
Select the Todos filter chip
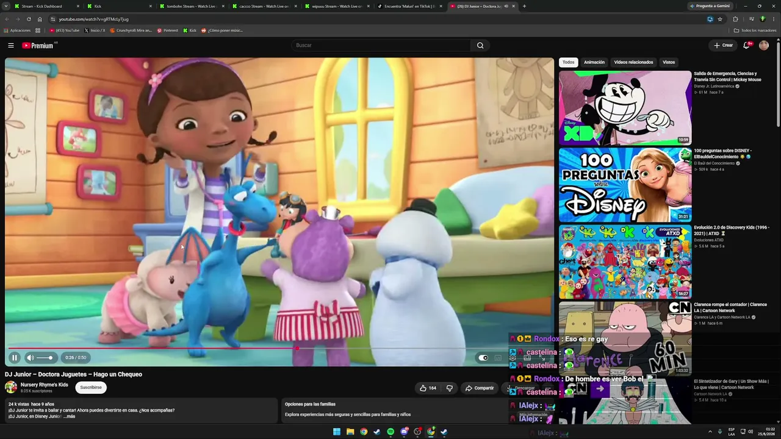569,62
